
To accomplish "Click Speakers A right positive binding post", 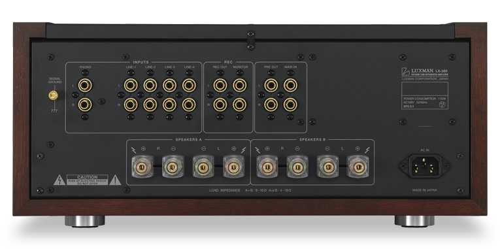I will coord(142,167).
